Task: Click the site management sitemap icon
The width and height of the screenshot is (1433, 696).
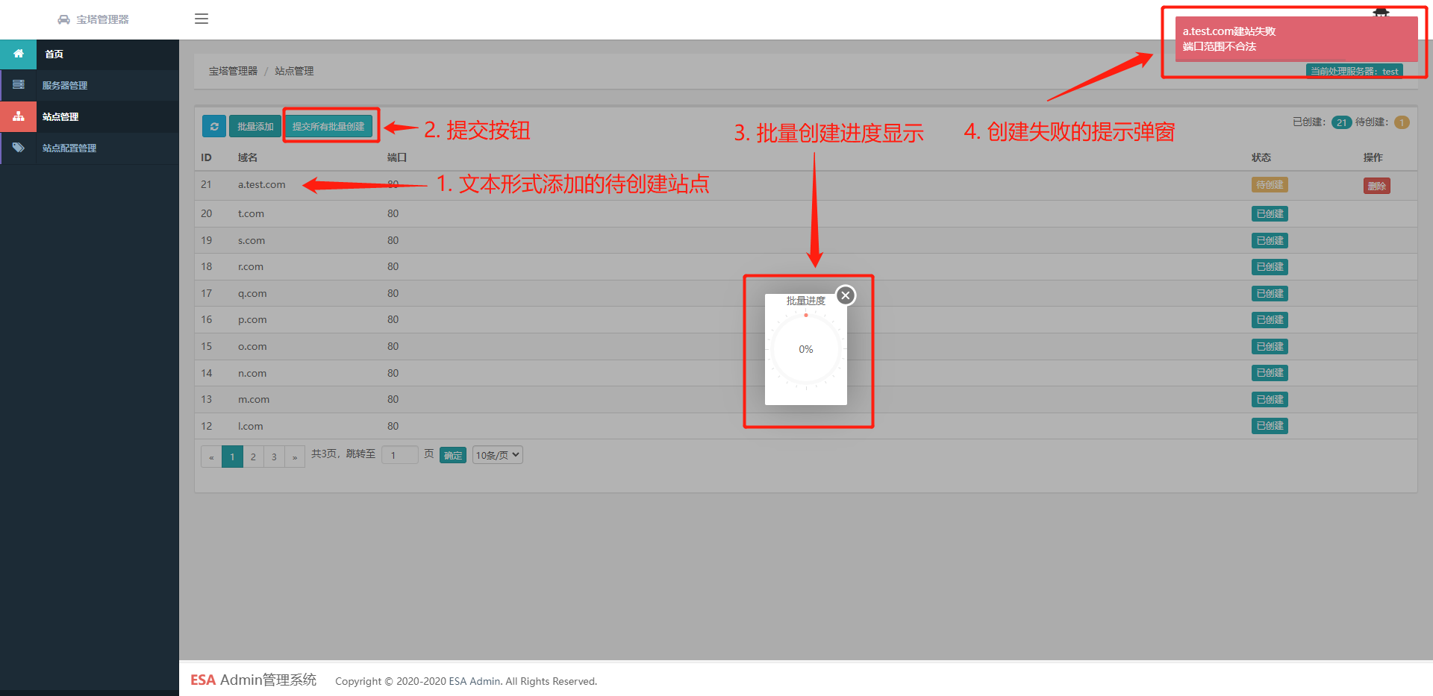Action: click(19, 116)
